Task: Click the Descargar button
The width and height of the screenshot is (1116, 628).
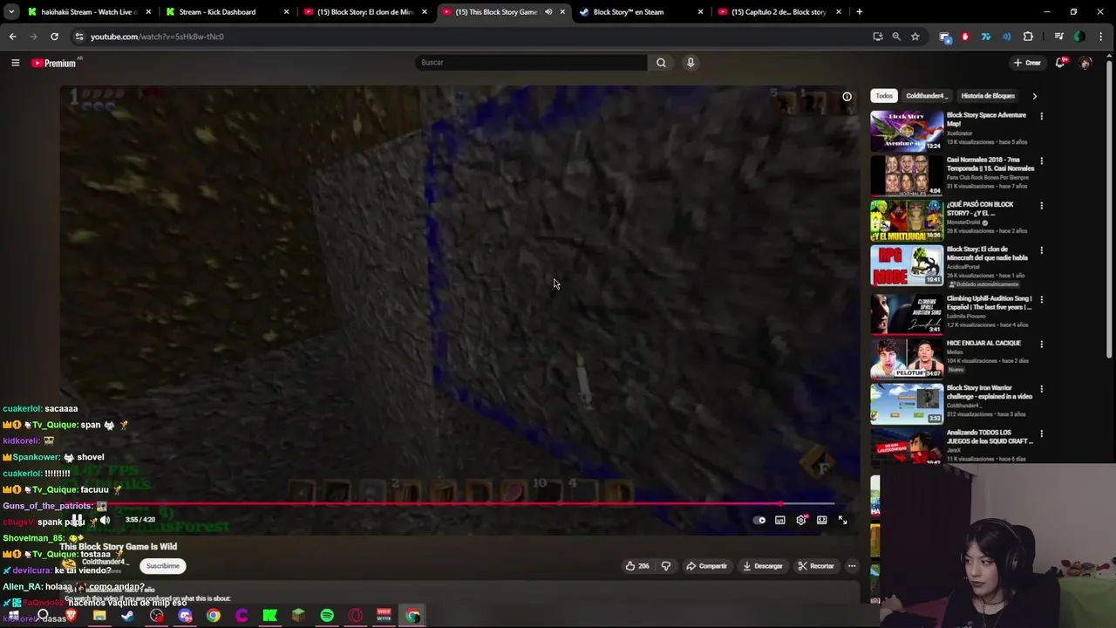Action: [763, 566]
